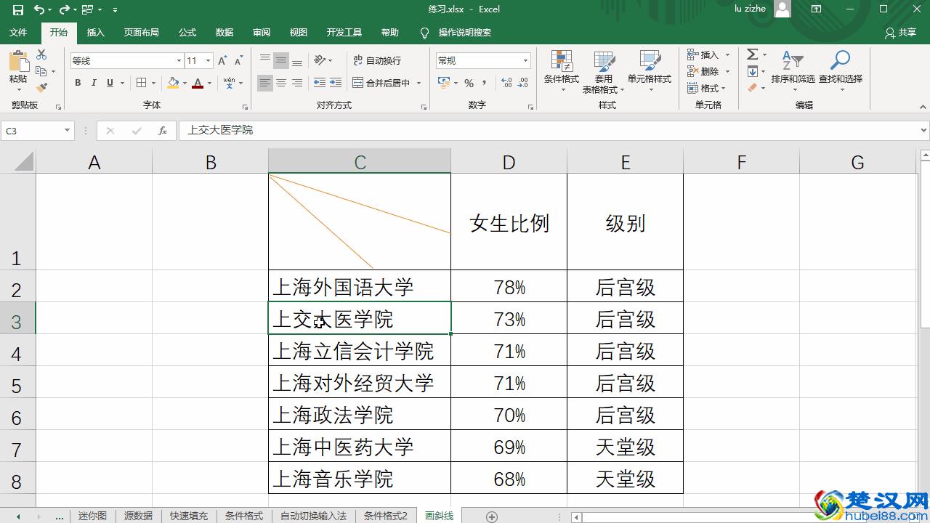The width and height of the screenshot is (930, 523).
Task: Open the font size dropdown showing 11
Action: pos(206,60)
